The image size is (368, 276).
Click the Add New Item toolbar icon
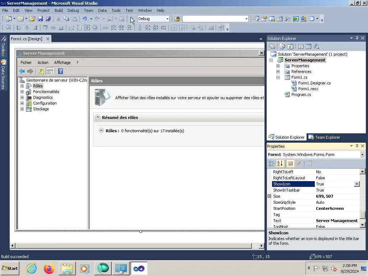coord(20,19)
